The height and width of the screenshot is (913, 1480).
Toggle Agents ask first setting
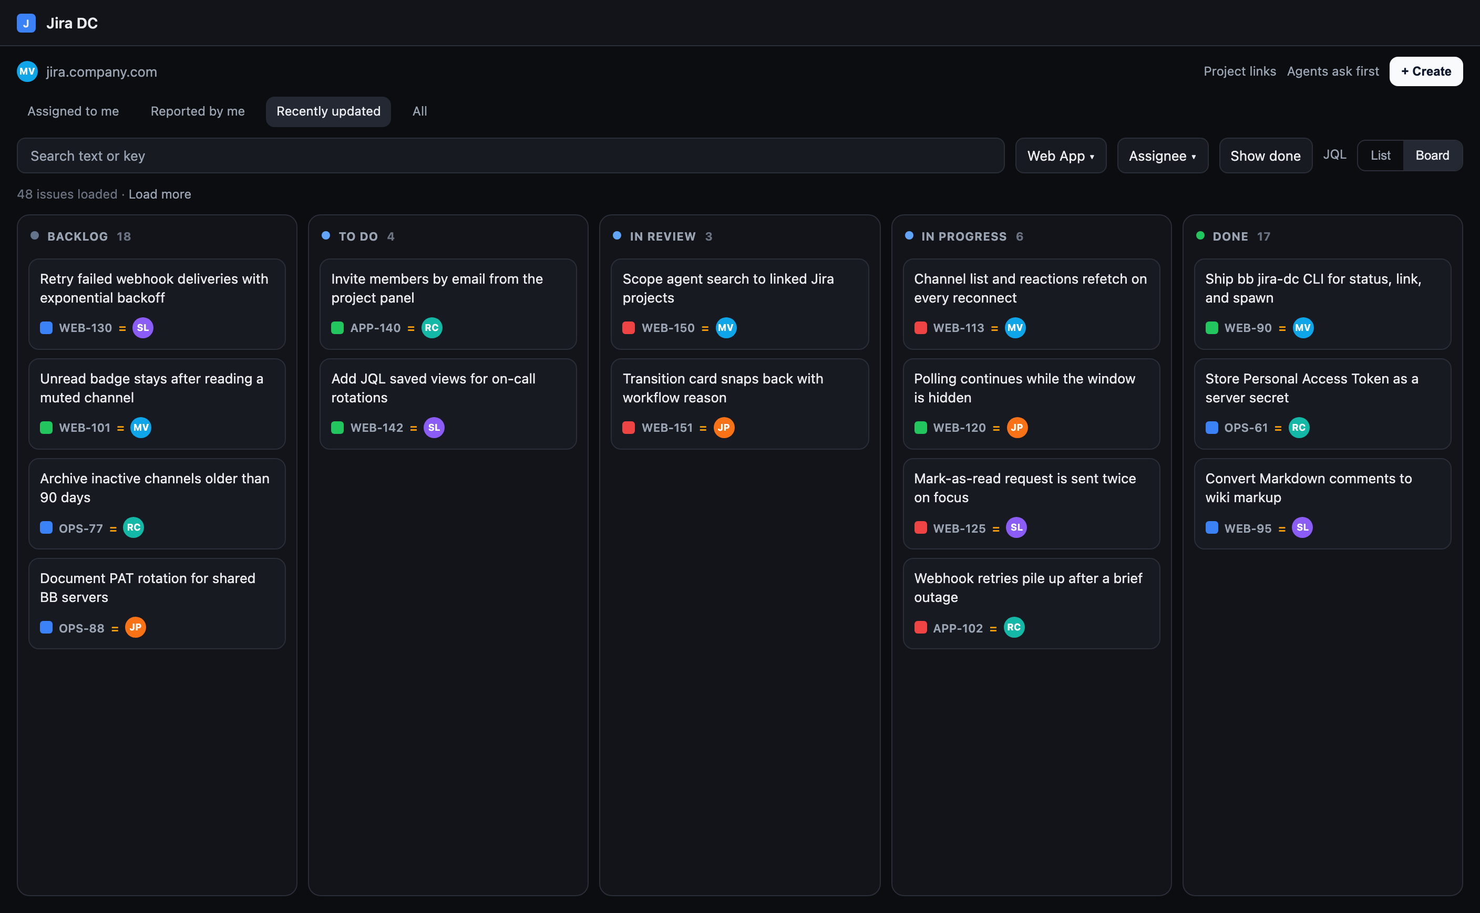coord(1333,71)
